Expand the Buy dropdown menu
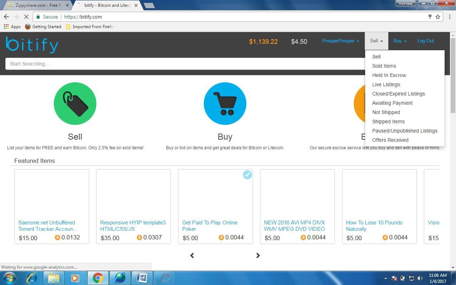 pyautogui.click(x=400, y=41)
